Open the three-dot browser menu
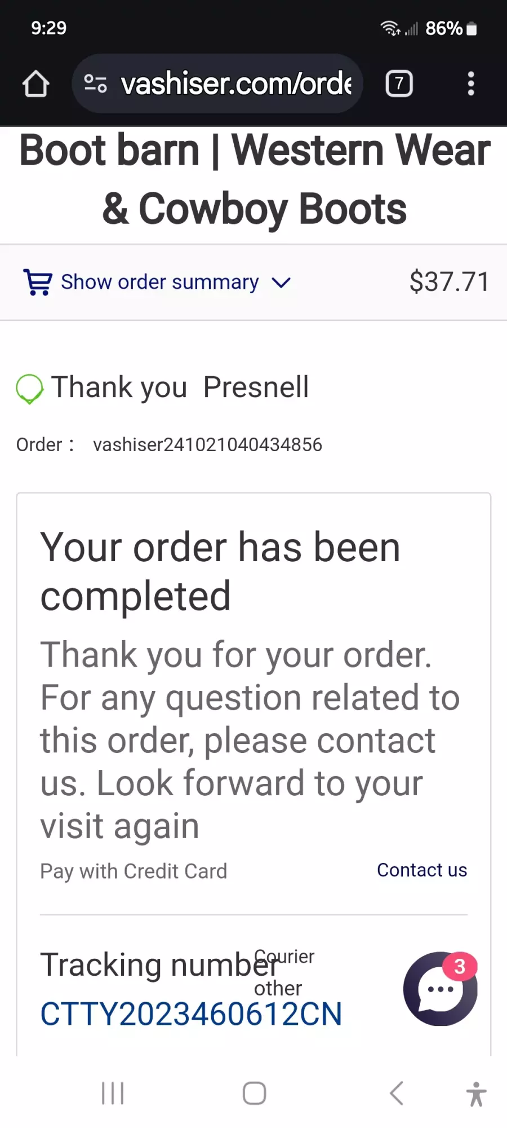507x1128 pixels. 471,83
